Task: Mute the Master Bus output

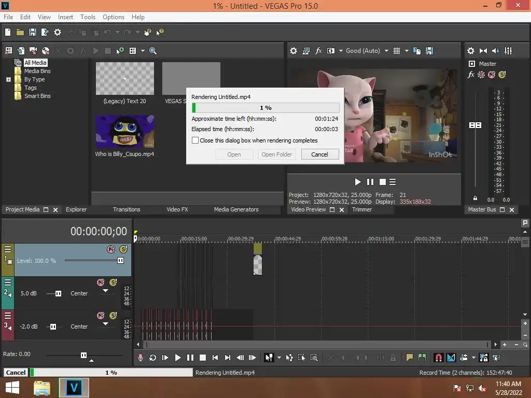Action: [x=492, y=75]
